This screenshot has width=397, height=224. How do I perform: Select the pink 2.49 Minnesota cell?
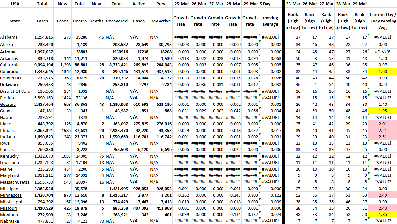[382, 195]
